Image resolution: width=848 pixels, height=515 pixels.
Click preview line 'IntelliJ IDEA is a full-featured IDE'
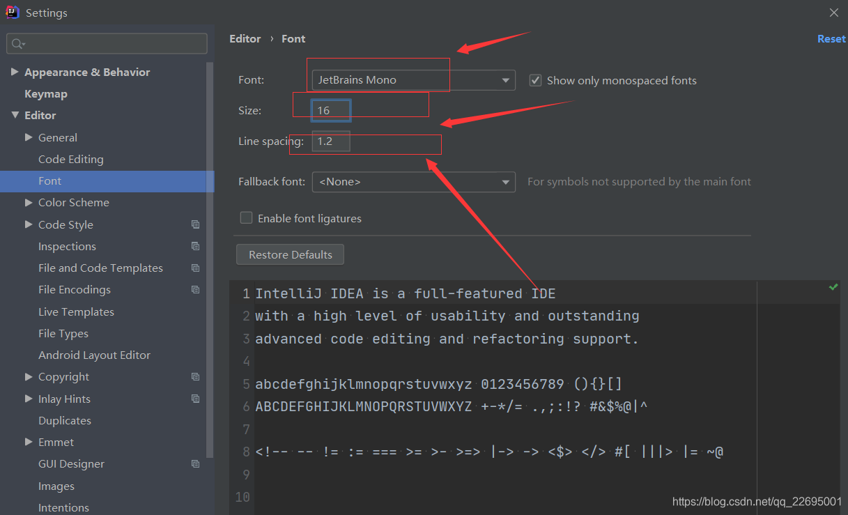click(x=406, y=293)
